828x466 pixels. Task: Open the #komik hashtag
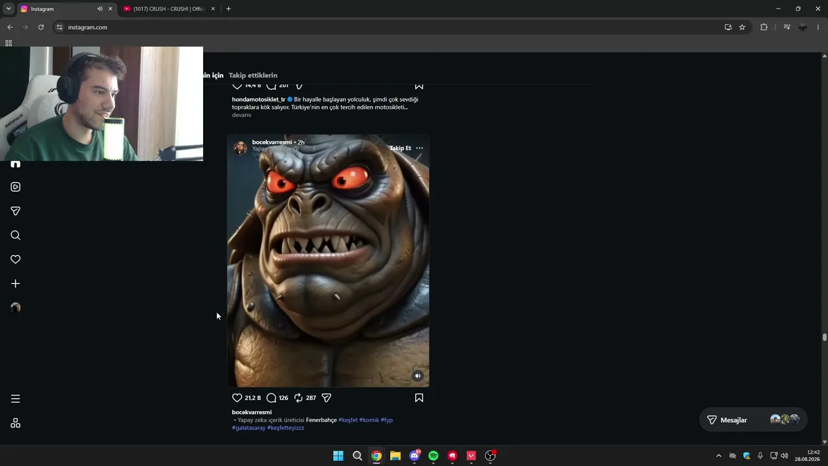click(369, 420)
